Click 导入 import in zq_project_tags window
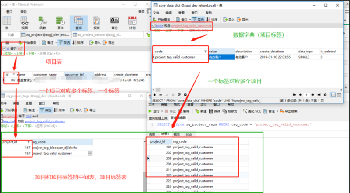Image resolution: width=350 pixels, height=193 pixels. click(76, 110)
